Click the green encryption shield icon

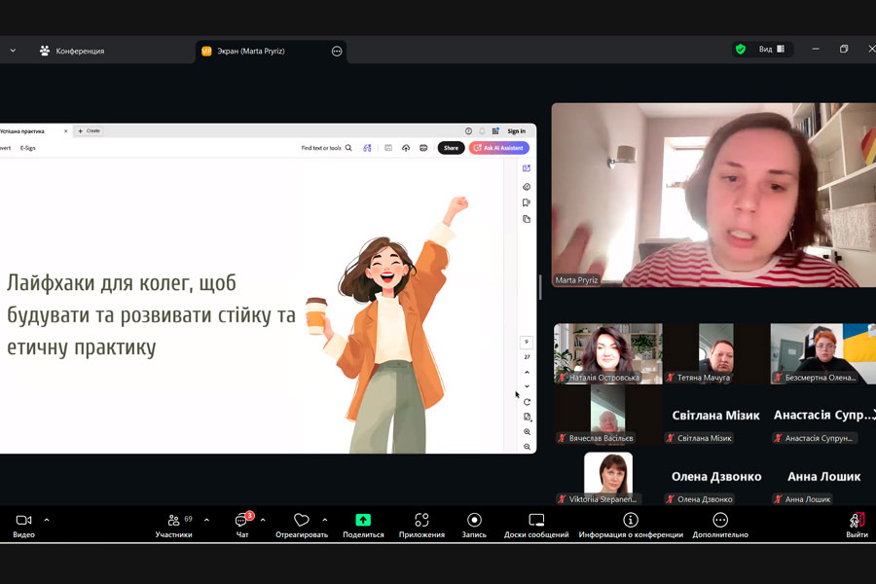[x=741, y=50]
